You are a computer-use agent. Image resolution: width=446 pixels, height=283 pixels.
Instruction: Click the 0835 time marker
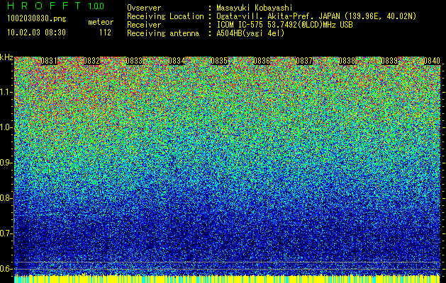219,61
